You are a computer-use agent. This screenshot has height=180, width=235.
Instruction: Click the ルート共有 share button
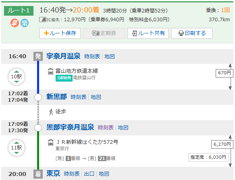pyautogui.click(x=148, y=33)
